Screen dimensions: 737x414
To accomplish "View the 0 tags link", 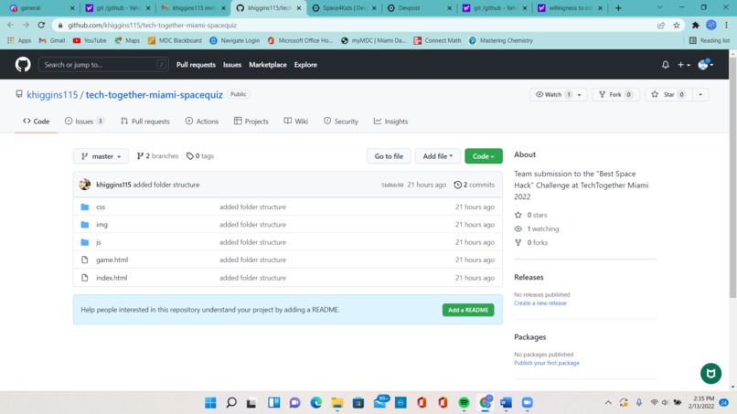I will pyautogui.click(x=199, y=156).
